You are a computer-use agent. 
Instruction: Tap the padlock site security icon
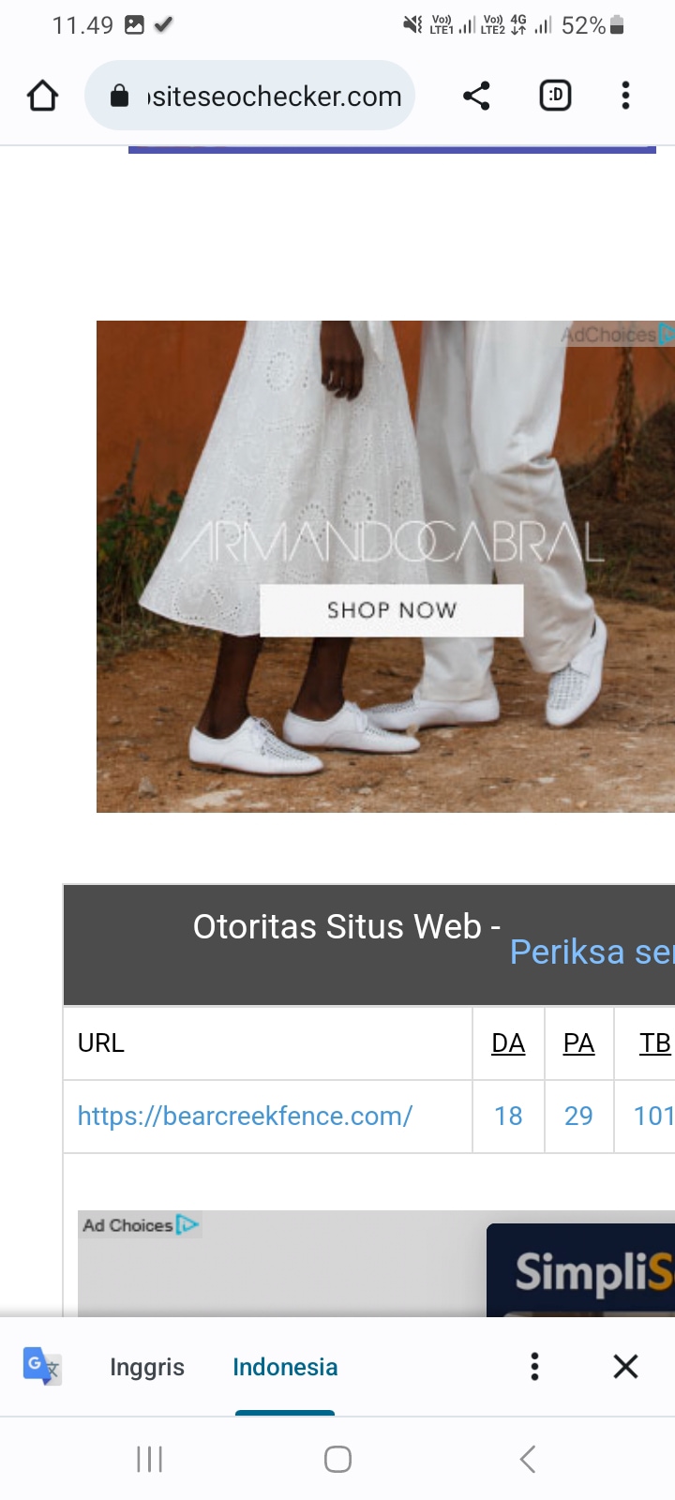(x=119, y=96)
